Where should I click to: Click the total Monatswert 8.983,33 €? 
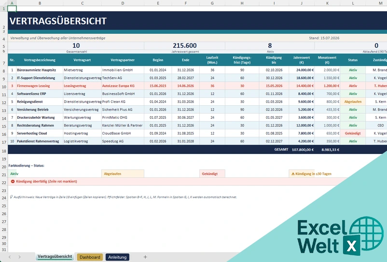(x=330, y=150)
